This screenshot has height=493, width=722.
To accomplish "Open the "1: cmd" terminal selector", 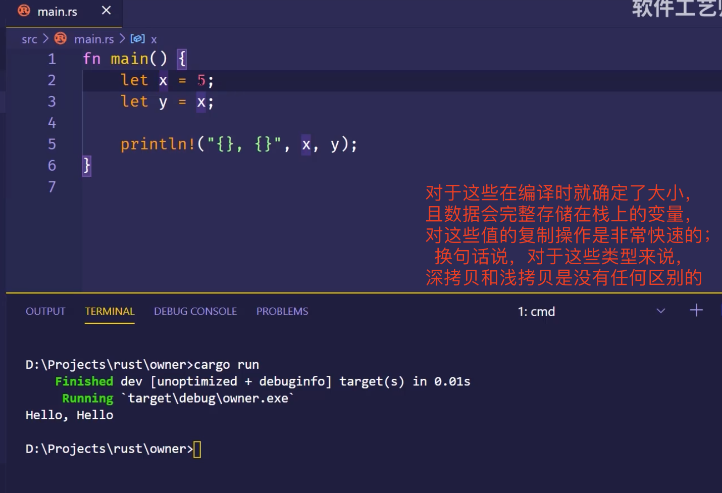I will point(536,312).
